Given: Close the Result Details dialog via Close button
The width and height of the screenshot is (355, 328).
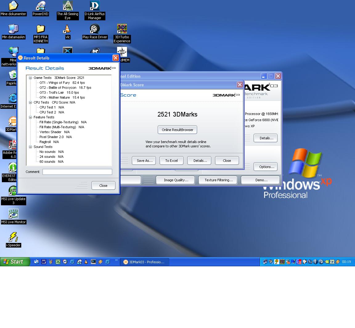Looking at the screenshot, I should pyautogui.click(x=103, y=186).
